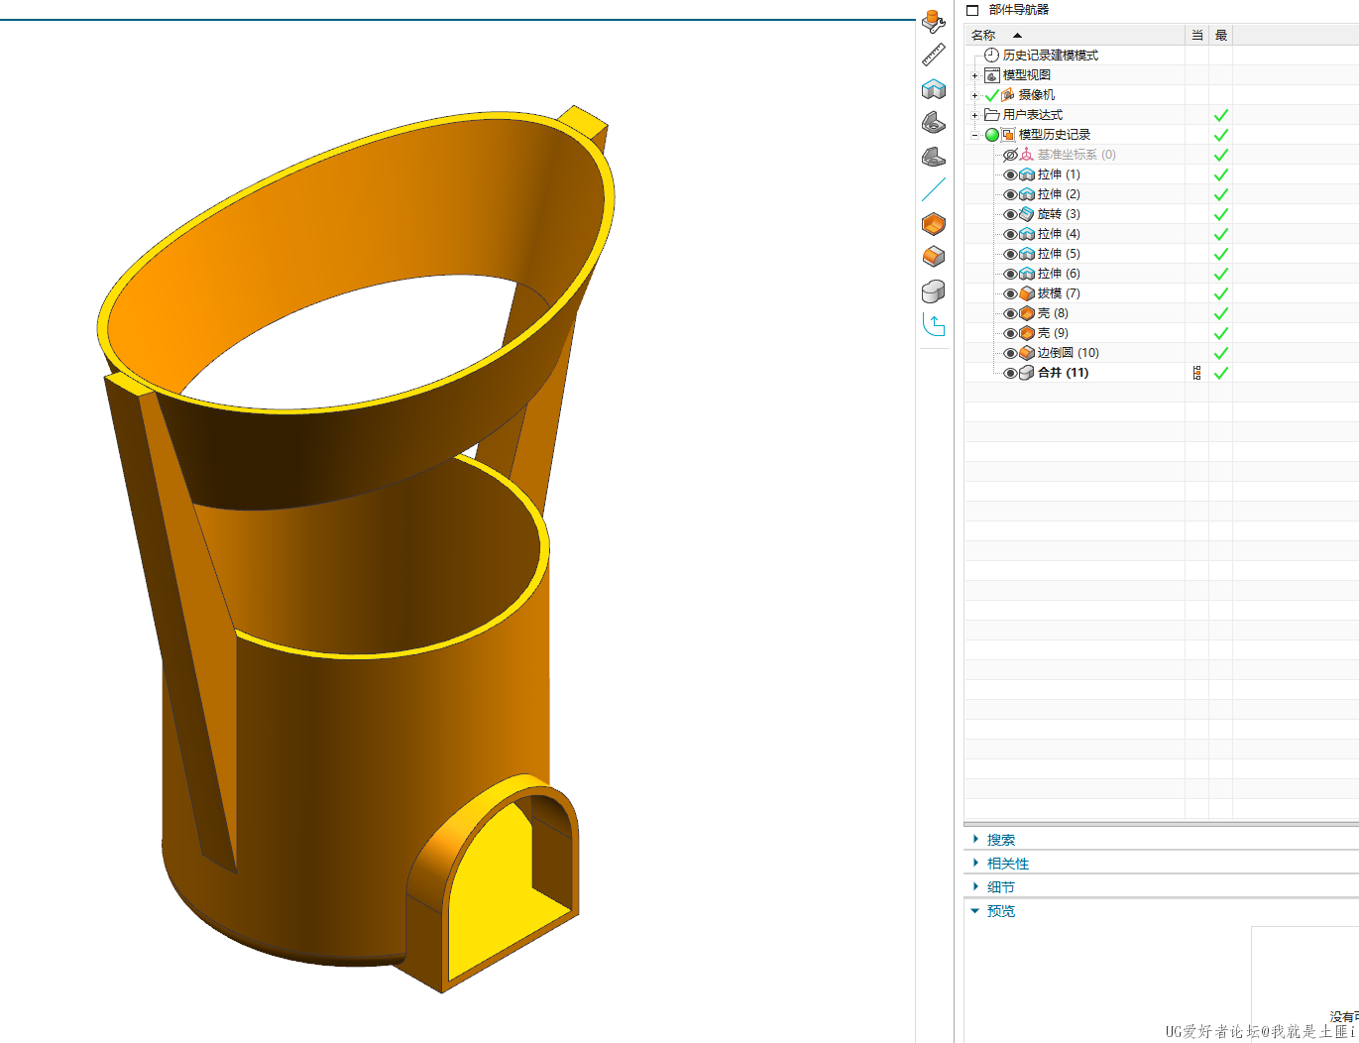Image resolution: width=1359 pixels, height=1043 pixels.
Task: Activate the blue Extrude tool in sidebar
Action: tap(933, 89)
